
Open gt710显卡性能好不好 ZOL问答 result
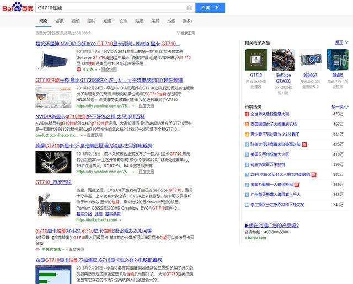coord(94,231)
